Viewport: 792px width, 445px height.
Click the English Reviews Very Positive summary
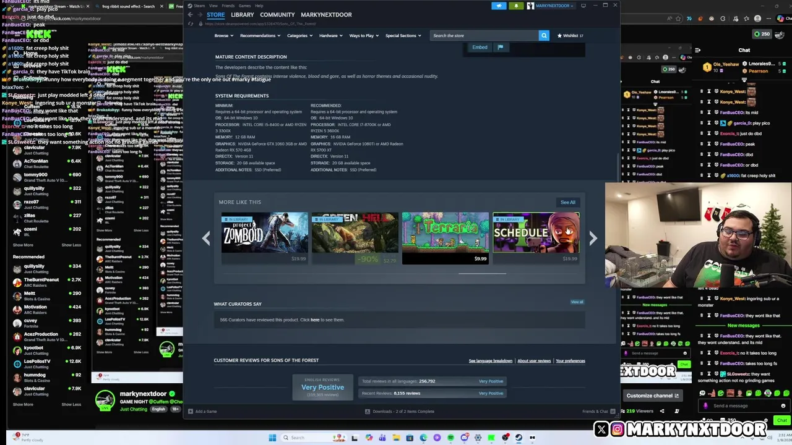click(x=322, y=387)
